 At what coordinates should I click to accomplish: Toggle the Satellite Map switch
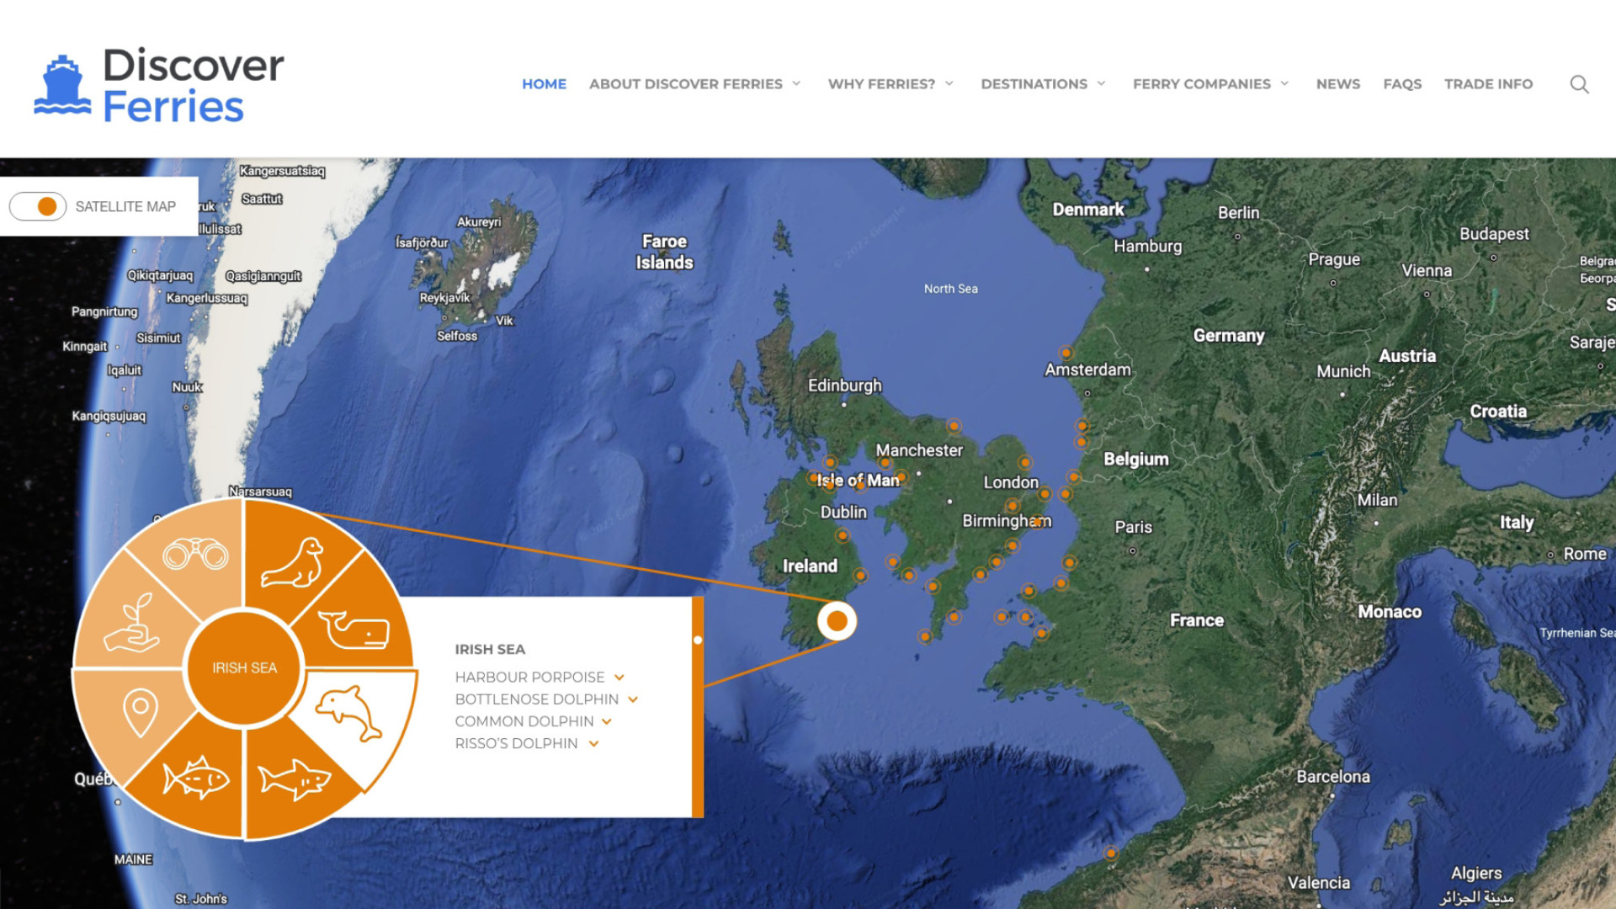pyautogui.click(x=39, y=206)
